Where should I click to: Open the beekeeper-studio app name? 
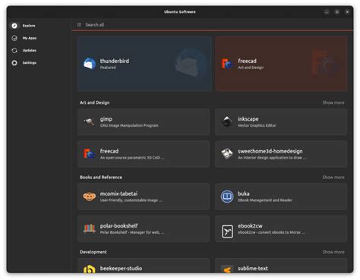coord(121,269)
